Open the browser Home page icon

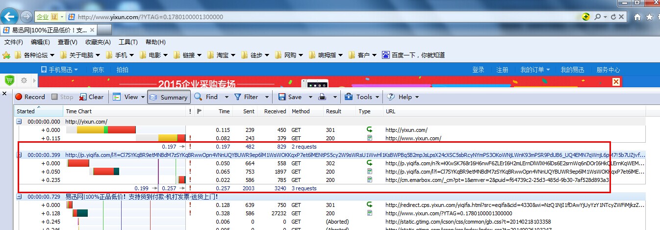637,17
